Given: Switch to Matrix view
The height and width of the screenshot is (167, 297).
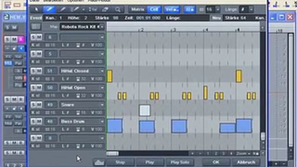Looking at the screenshot, I should [x=138, y=9].
